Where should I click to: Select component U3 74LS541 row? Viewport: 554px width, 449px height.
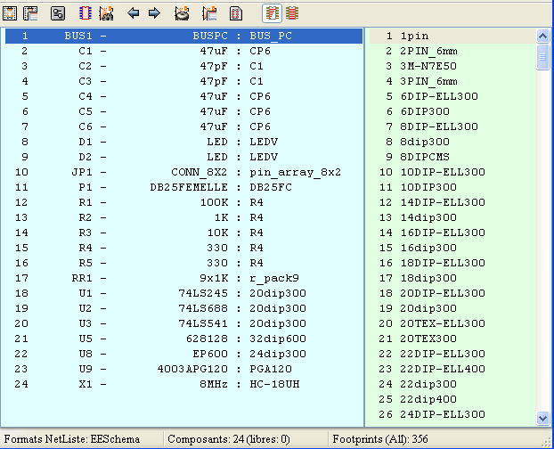coord(183,323)
